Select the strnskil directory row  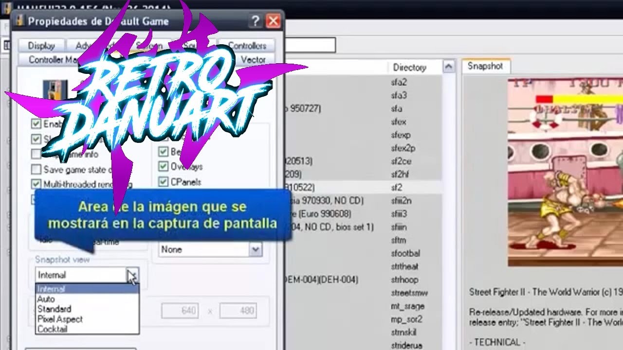403,332
